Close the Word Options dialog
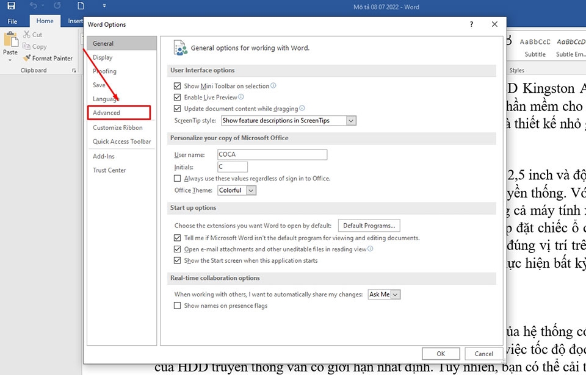This screenshot has height=375, width=586. pos(494,24)
